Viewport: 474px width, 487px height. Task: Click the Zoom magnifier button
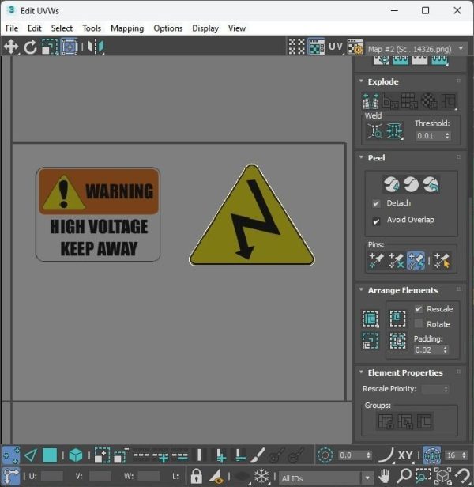404,475
